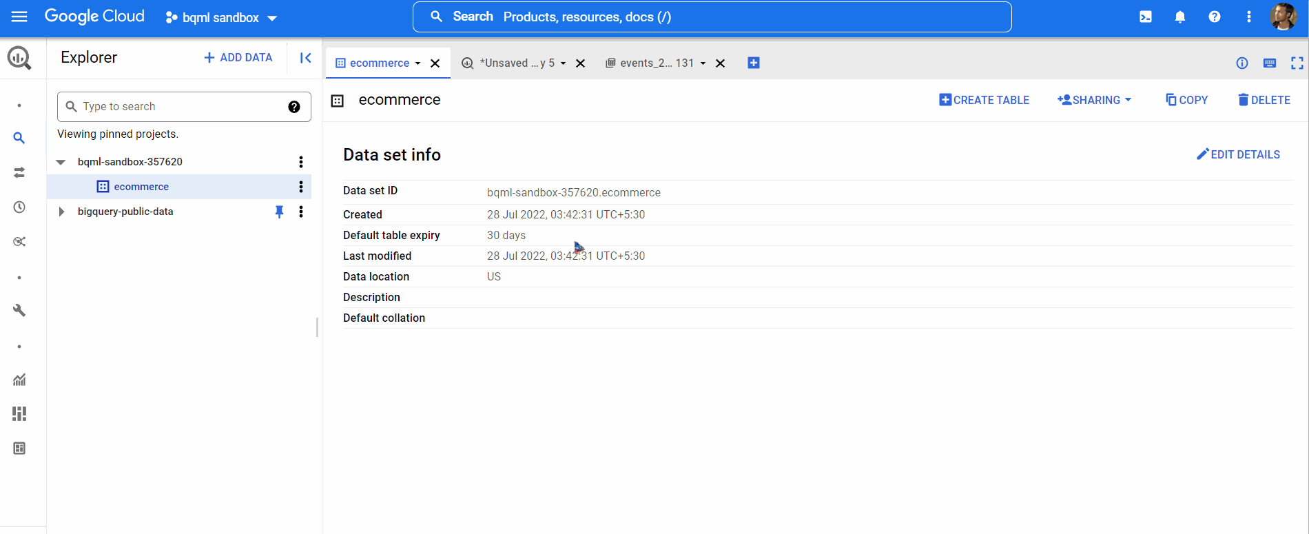Click the BigQuery logo icon in sidebar
Viewport: 1309px width, 534px height.
19,58
